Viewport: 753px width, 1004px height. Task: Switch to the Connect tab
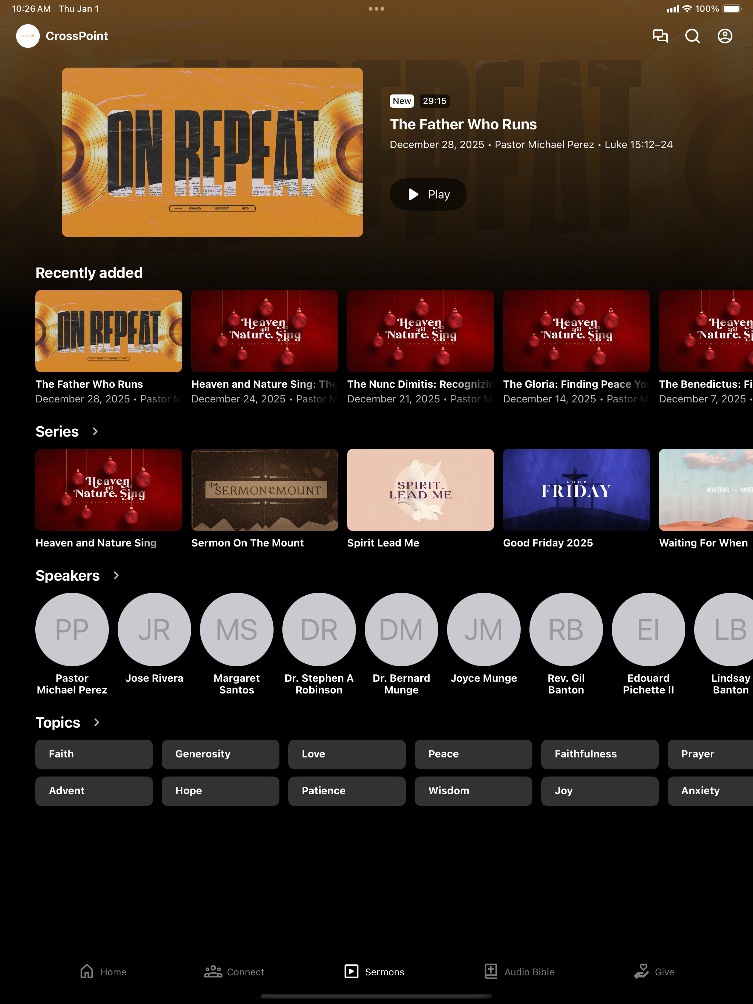point(234,972)
